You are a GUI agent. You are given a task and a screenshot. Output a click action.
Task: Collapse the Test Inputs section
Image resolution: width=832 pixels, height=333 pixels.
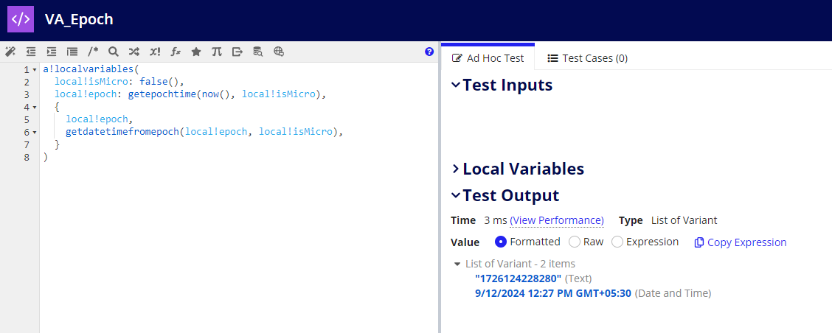[x=456, y=85]
